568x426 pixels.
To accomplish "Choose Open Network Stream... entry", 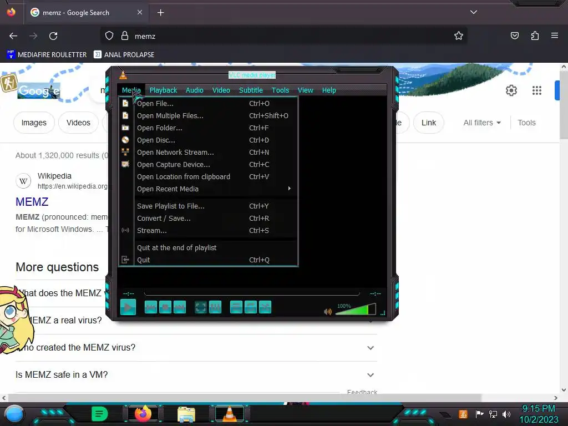I will tap(208, 152).
